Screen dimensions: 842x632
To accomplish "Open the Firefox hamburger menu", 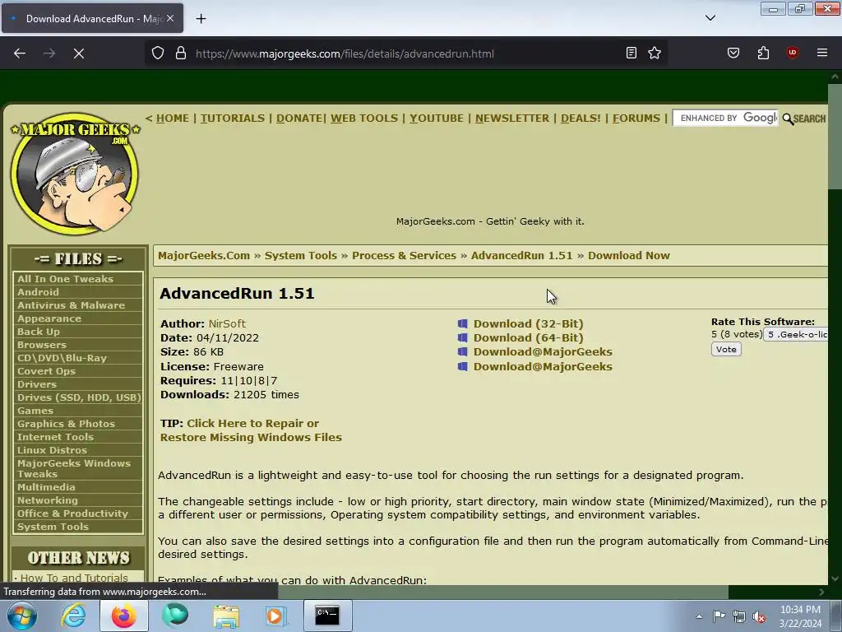I will point(822,53).
